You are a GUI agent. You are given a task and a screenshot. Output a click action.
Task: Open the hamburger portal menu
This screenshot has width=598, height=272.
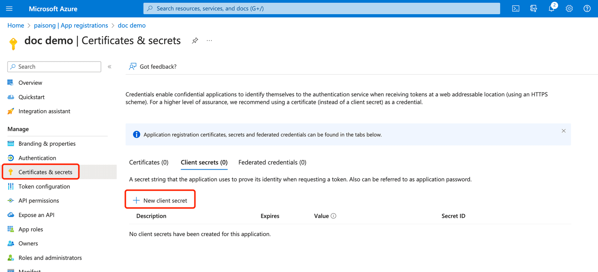9,9
